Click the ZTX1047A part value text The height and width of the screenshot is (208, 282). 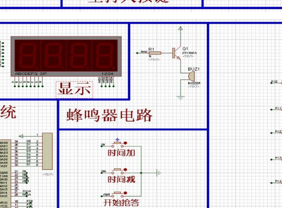[189, 53]
